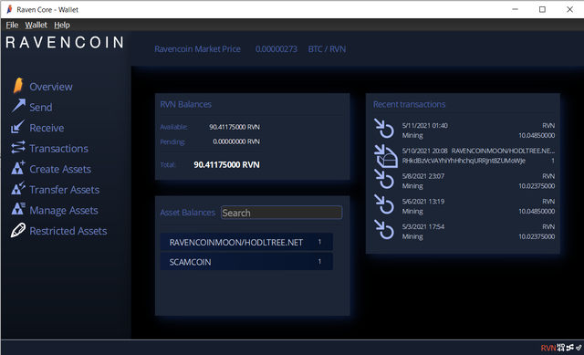Open the 5/10/2021 asset transfer transaction

[464, 156]
